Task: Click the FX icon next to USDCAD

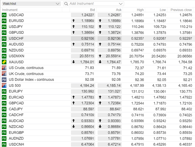Action: (4, 15)
